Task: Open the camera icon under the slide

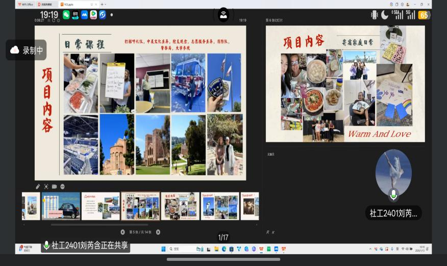Action: click(x=54, y=187)
